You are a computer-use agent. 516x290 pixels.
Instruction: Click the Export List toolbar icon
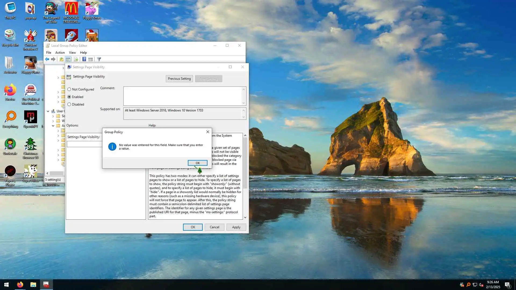click(x=76, y=59)
